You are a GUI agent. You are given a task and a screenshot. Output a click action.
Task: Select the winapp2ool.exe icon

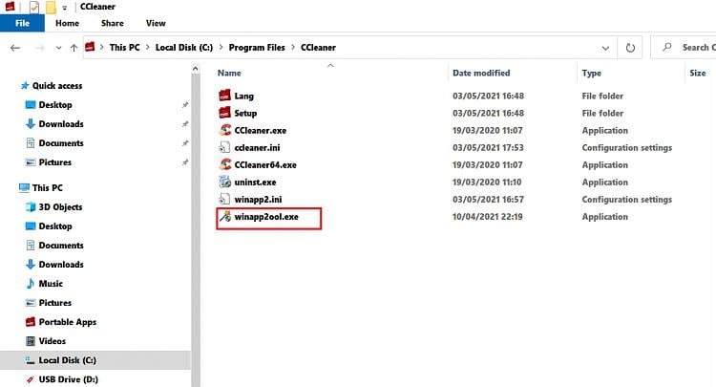click(x=224, y=216)
